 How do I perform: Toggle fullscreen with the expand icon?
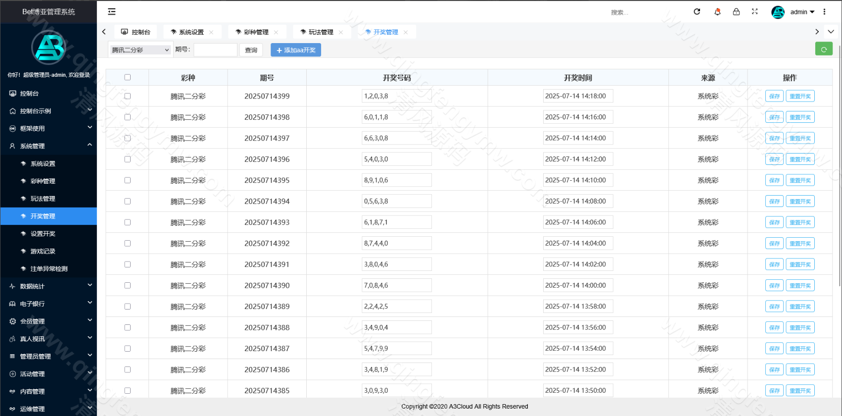click(754, 12)
